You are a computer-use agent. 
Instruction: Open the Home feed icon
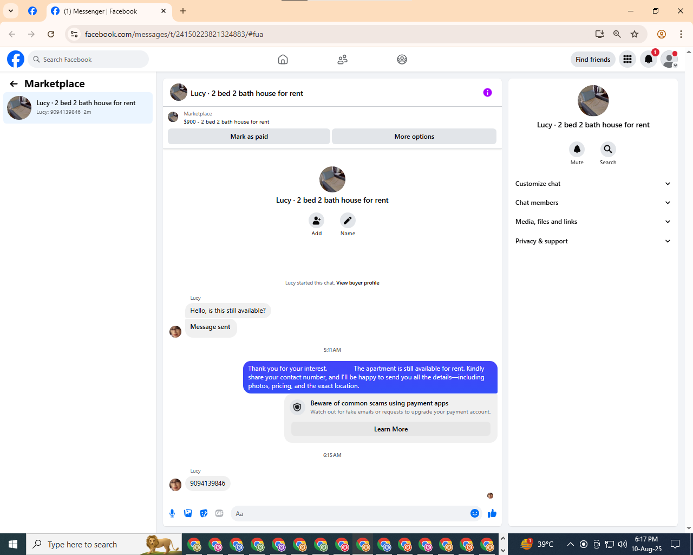coord(283,60)
